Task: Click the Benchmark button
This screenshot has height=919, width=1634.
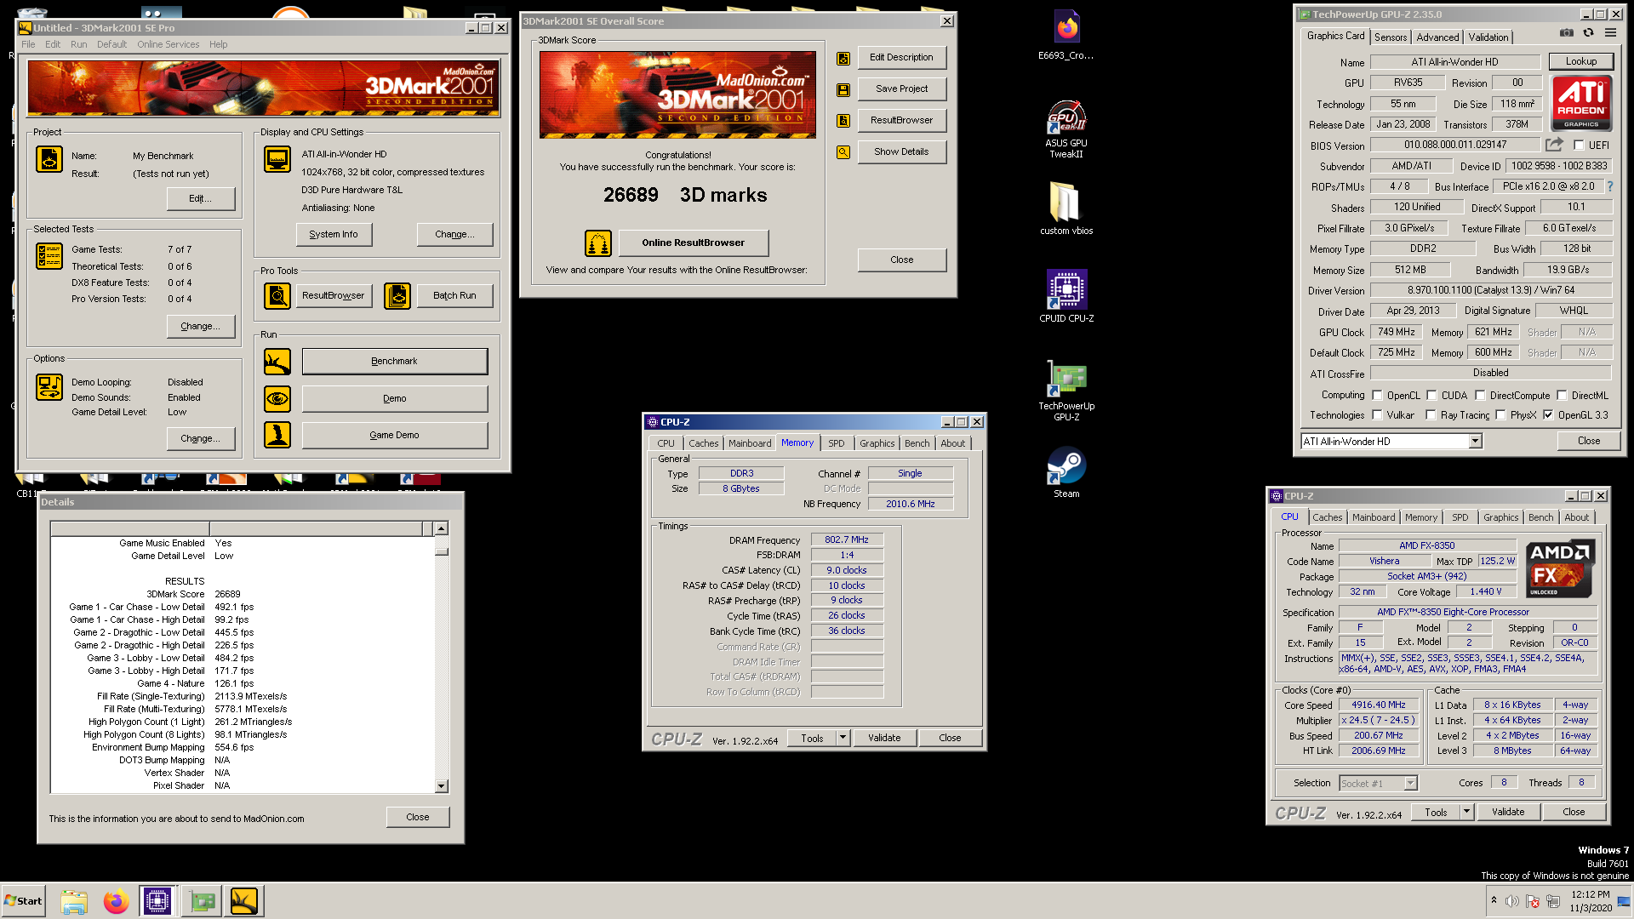Action: point(395,362)
